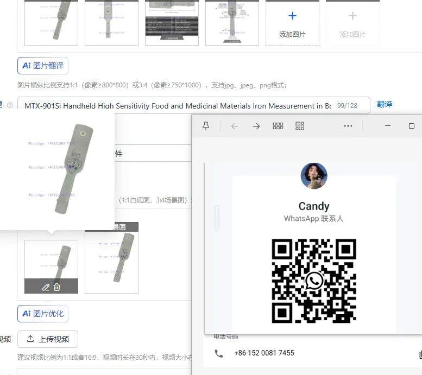Select the spec table image thumbnail
The width and height of the screenshot is (422, 375).
[x=172, y=23]
